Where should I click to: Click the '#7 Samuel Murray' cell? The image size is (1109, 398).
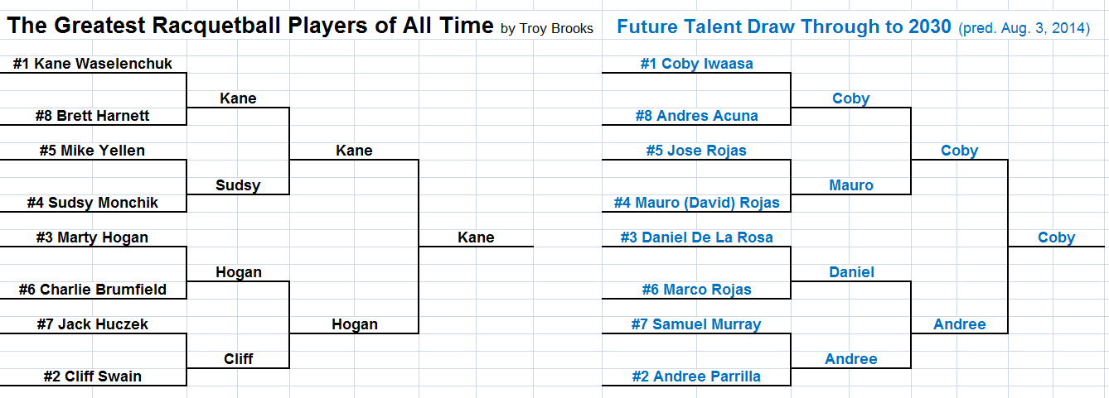click(696, 324)
